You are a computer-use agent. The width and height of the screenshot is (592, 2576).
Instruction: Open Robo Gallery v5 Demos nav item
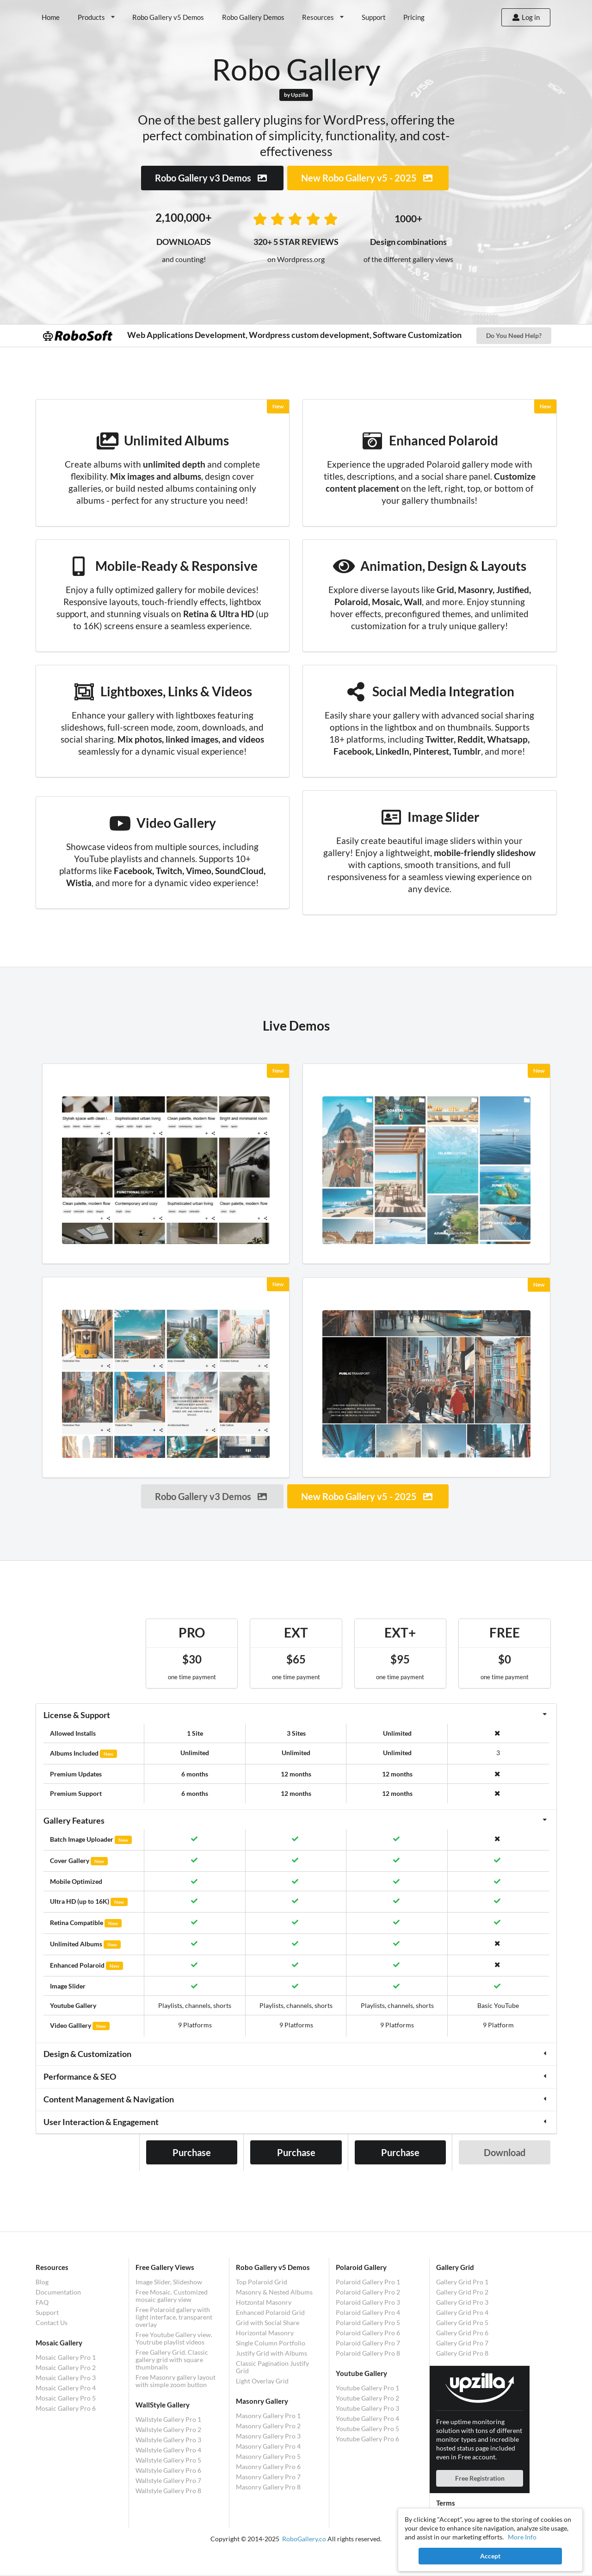168,17
